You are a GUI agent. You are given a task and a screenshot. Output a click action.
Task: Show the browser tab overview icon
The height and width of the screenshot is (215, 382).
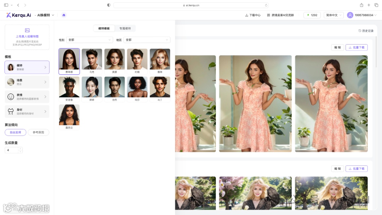pyautogui.click(x=376, y=5)
